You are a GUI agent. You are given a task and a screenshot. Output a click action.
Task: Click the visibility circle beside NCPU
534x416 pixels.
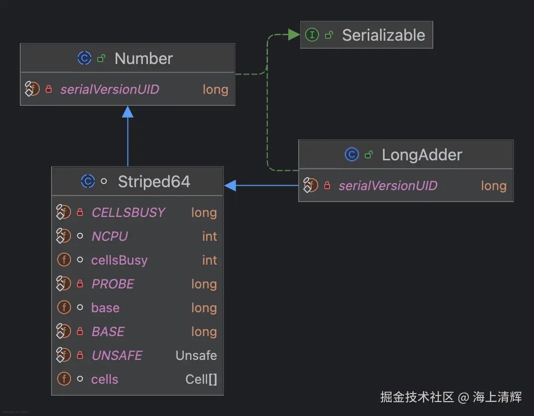[x=80, y=236]
